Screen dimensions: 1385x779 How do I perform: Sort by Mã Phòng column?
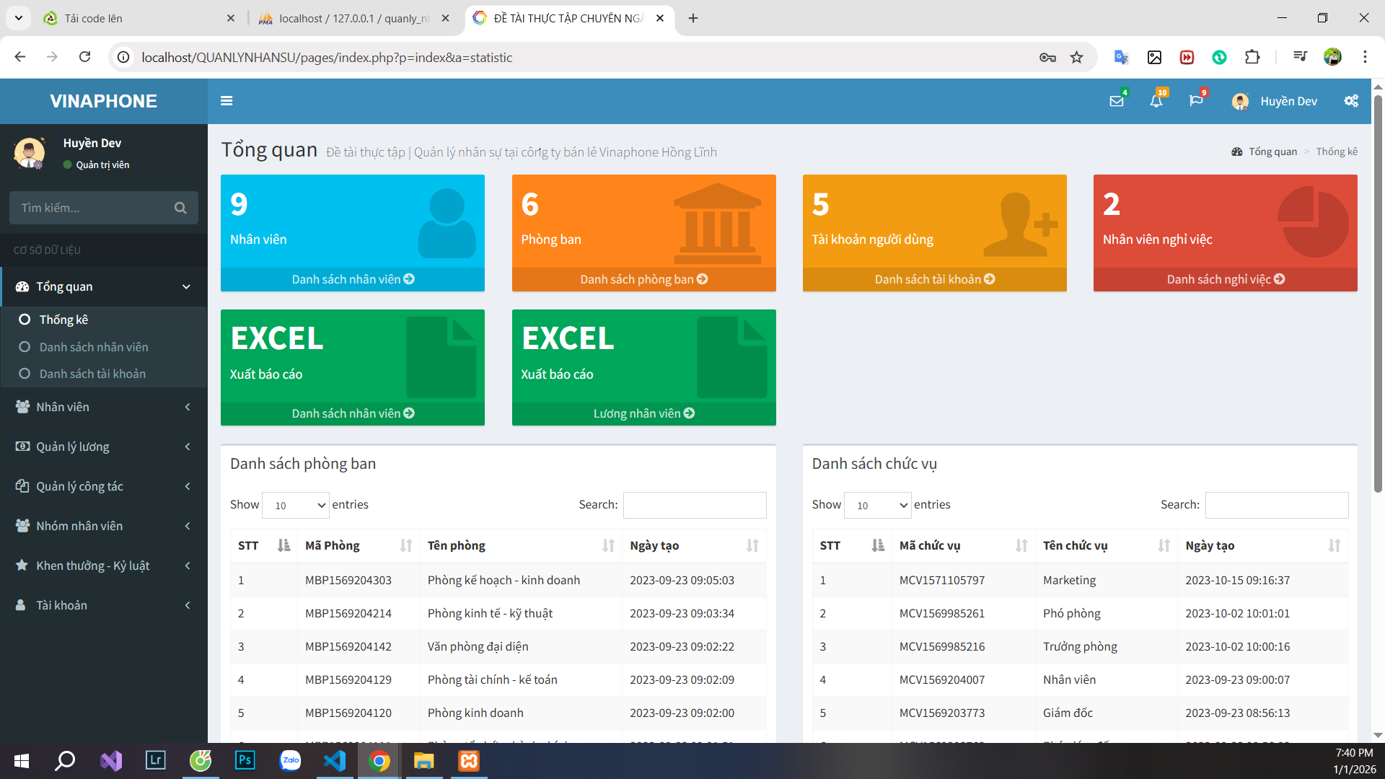point(359,546)
